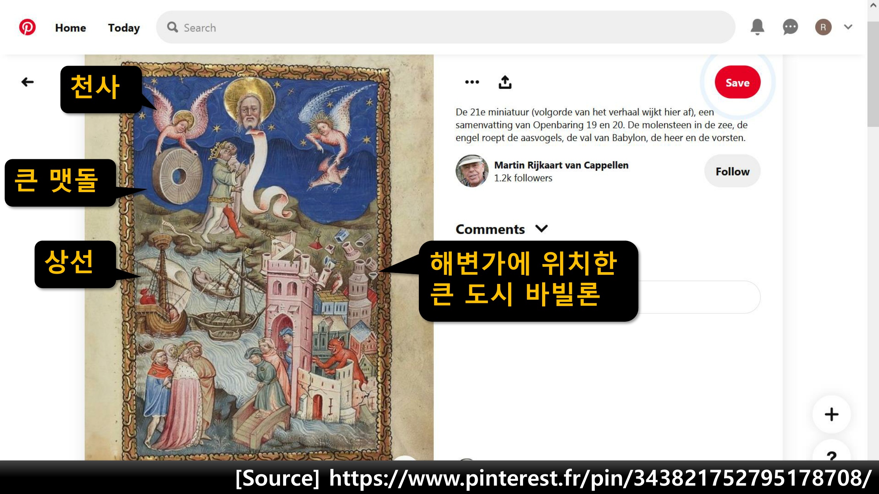
Task: Expand the accounts dropdown chevron
Action: tap(848, 27)
